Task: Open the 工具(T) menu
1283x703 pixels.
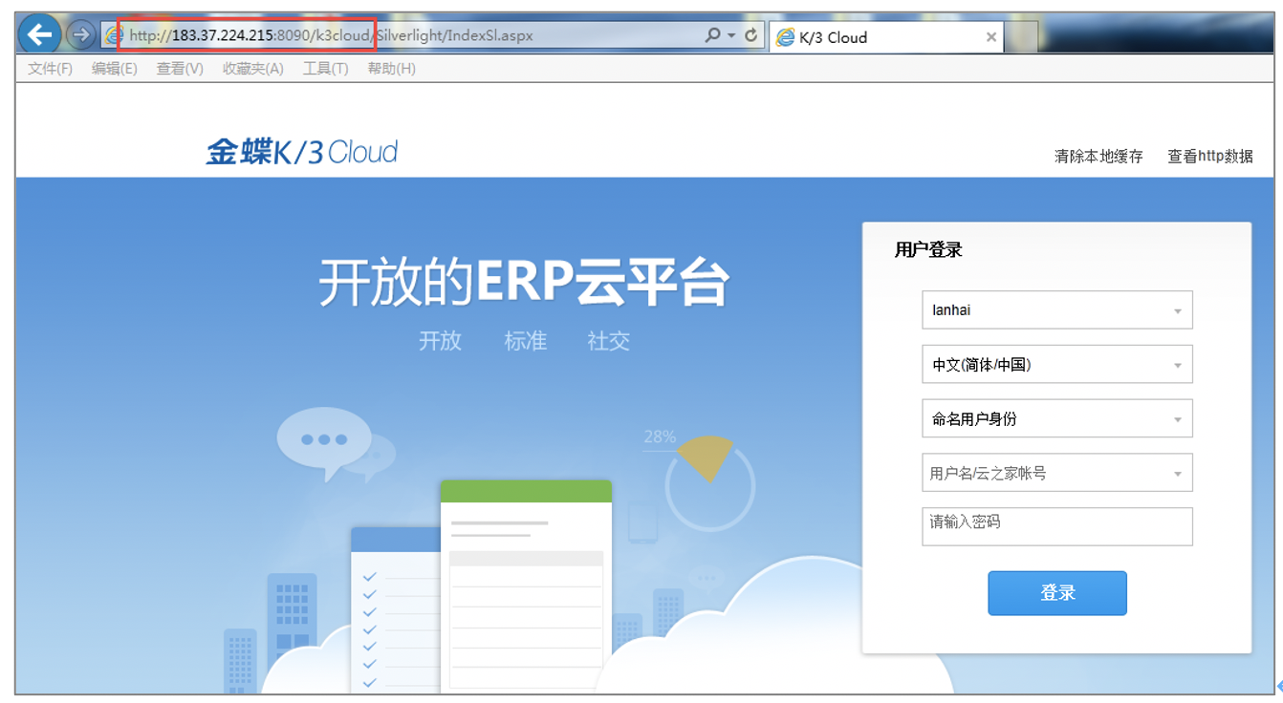Action: click(x=326, y=69)
